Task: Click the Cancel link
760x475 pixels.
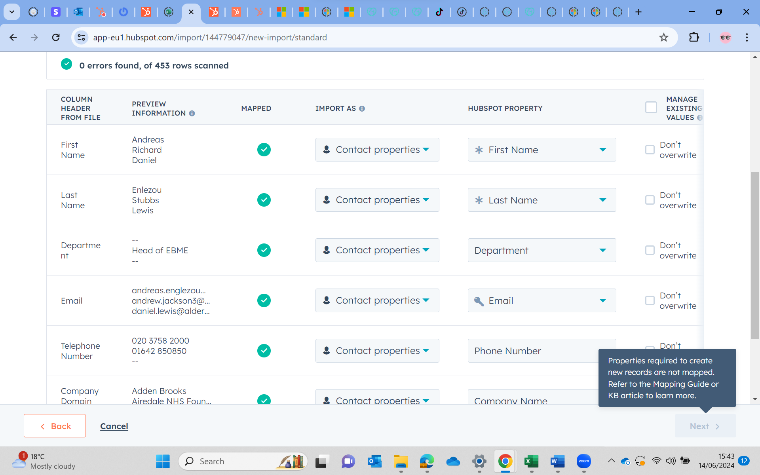Action: pyautogui.click(x=114, y=426)
